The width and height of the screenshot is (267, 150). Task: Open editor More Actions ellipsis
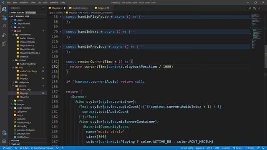tap(263, 8)
